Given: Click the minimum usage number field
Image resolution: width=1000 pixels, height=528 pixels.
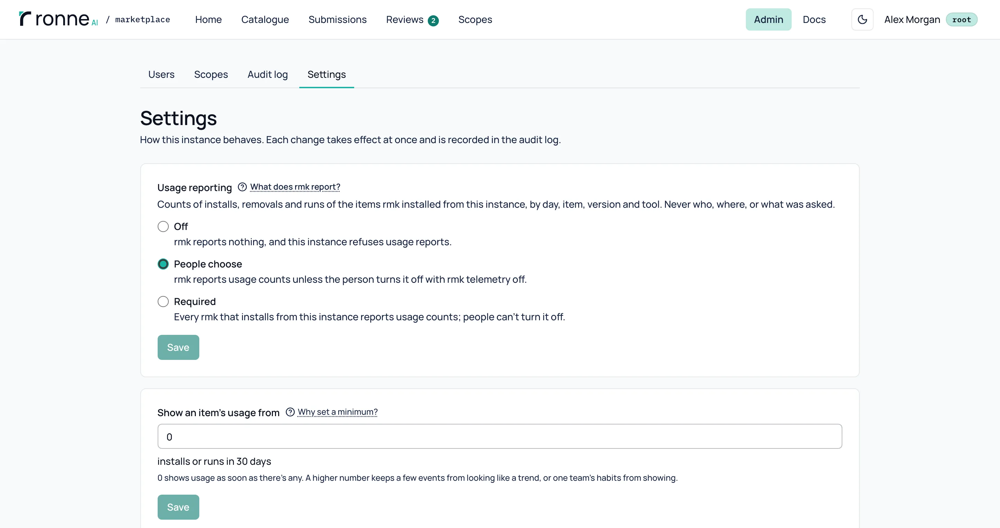Looking at the screenshot, I should pos(500,436).
